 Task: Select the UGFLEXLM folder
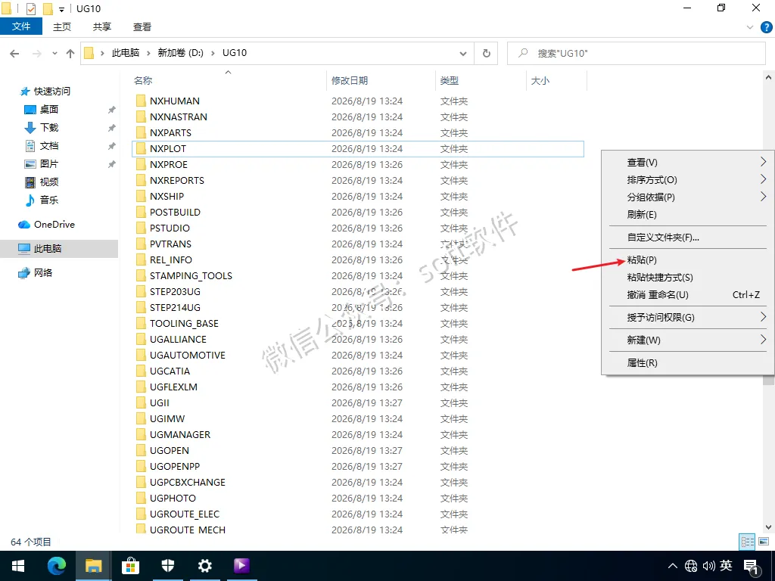[173, 387]
